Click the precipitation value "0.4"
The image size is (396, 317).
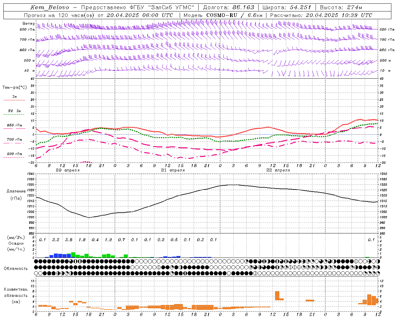pos(95,240)
